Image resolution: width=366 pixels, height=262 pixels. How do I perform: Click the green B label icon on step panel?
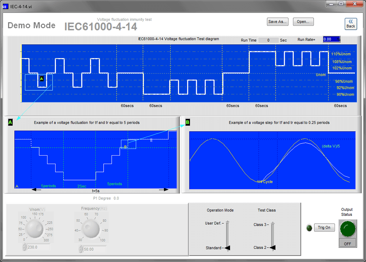pos(187,122)
